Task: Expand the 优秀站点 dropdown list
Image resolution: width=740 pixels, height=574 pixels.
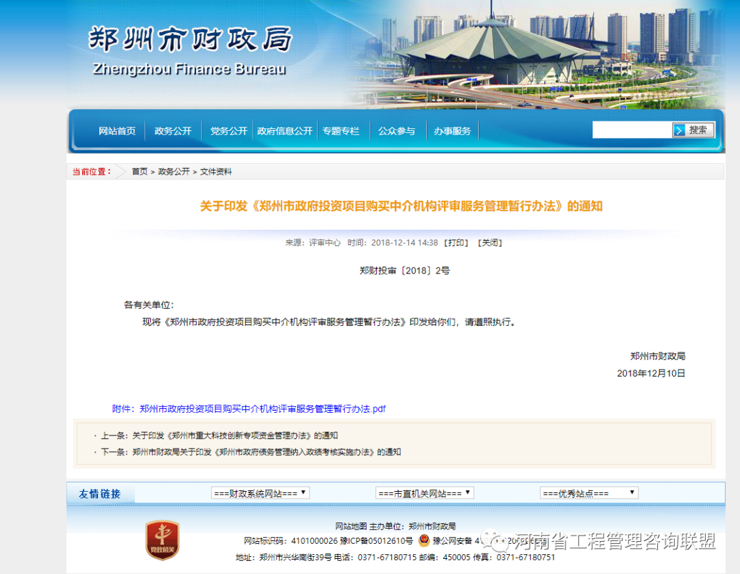Action: pos(589,493)
